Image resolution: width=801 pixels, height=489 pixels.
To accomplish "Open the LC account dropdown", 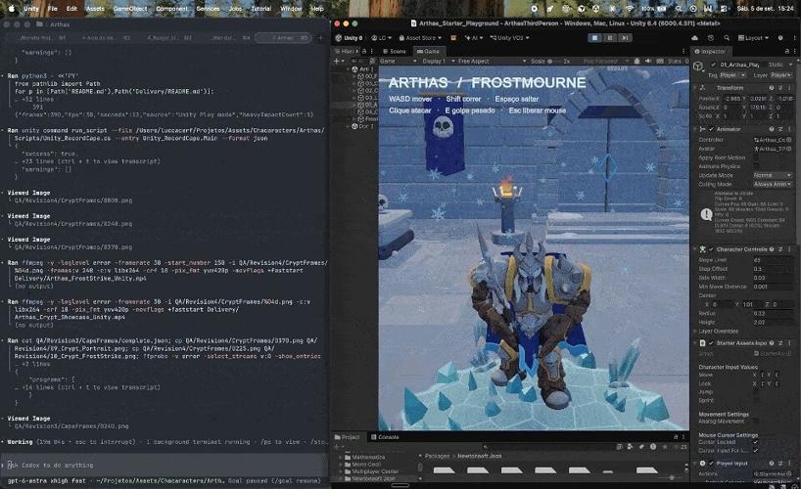I will click(x=381, y=38).
